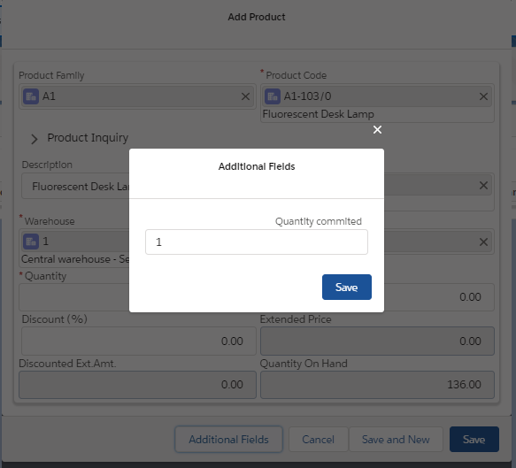Clear the Product Code A1-103/0 selection
Screen dimensions: 516x468
click(483, 96)
